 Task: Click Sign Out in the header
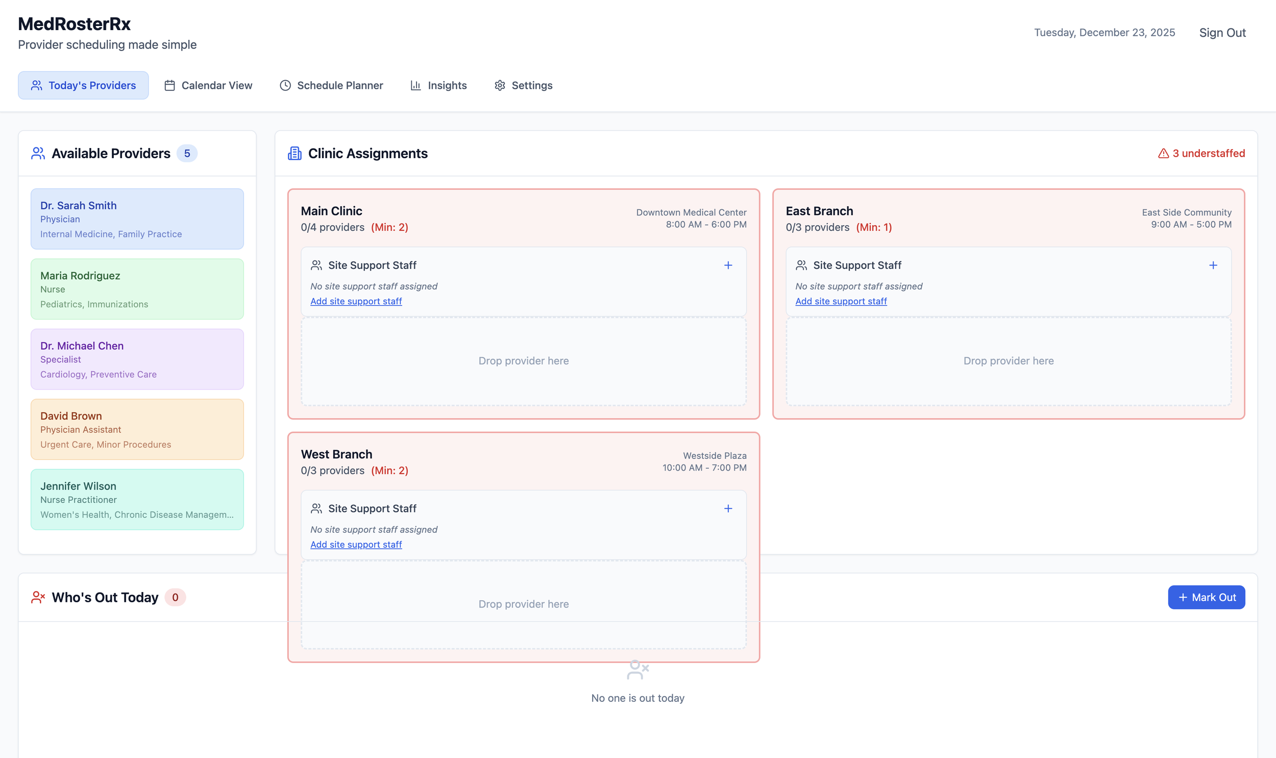(1222, 33)
